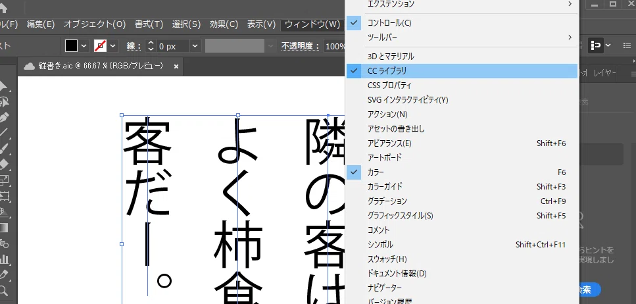Open the fill color dropdown arrow
636x304 pixels.
click(84, 46)
